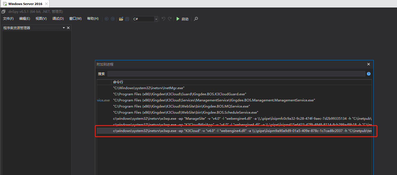The height and width of the screenshot is (175, 397).
Task: Open the 调试(D) menu
Action: click(58, 19)
